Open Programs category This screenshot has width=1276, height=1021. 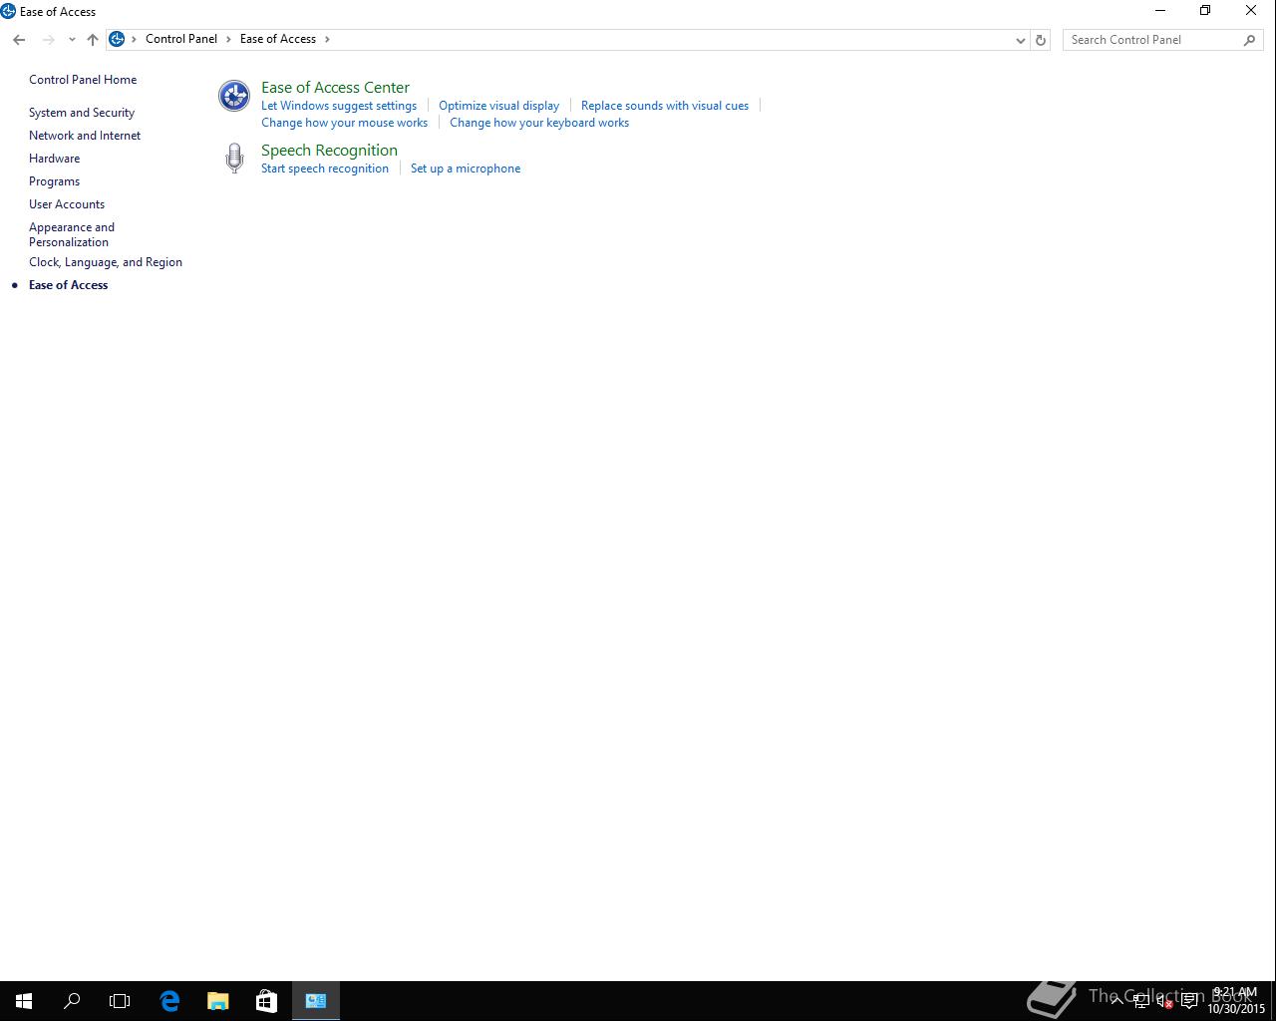click(54, 181)
